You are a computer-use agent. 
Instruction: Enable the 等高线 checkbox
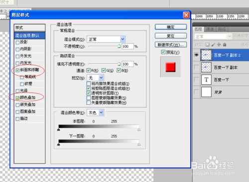[x=22, y=77]
